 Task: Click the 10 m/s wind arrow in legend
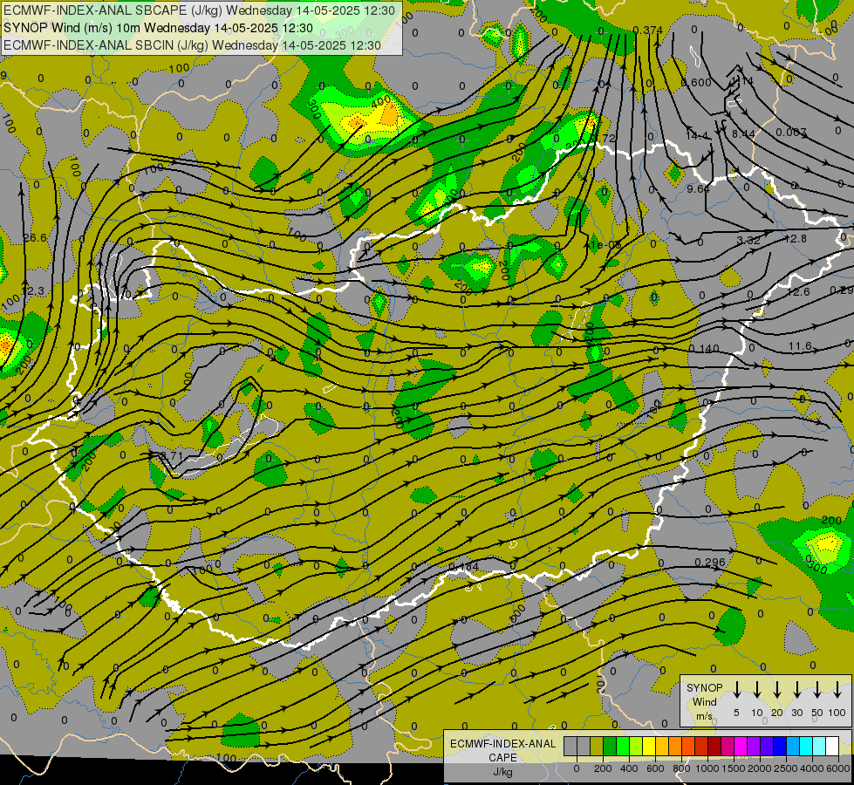757,689
